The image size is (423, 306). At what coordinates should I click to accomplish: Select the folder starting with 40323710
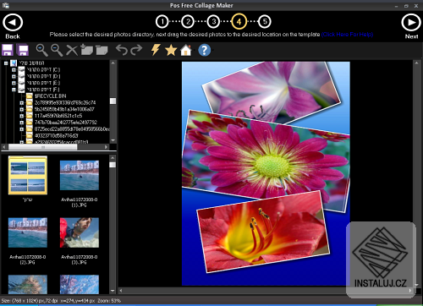click(x=57, y=136)
